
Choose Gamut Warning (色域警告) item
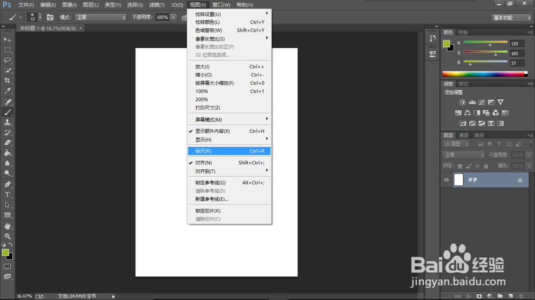pos(230,30)
